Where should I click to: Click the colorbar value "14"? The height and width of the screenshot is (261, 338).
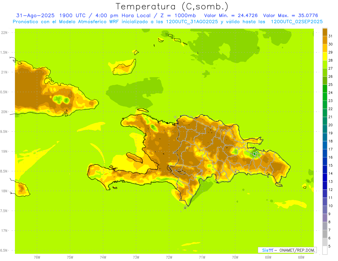pos(331,173)
